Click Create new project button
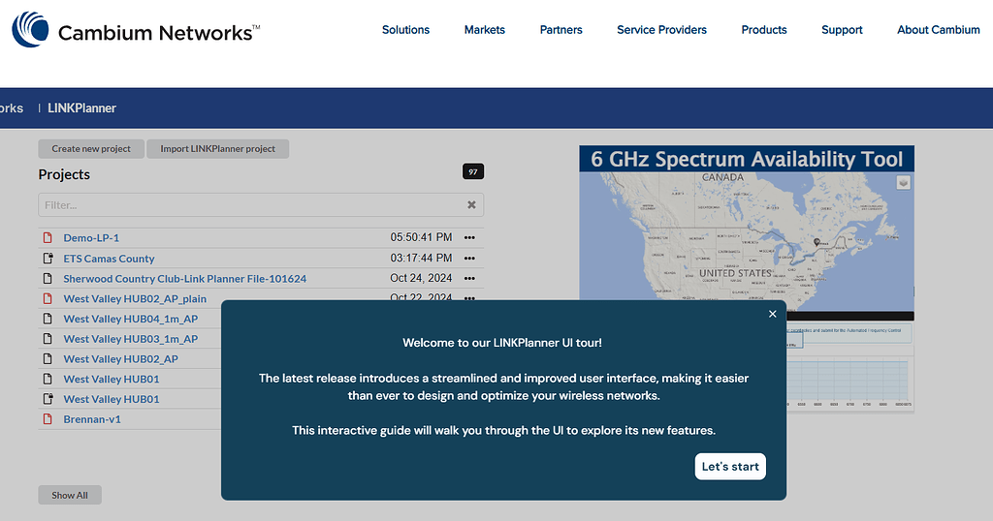The height and width of the screenshot is (521, 993). pyautogui.click(x=91, y=148)
